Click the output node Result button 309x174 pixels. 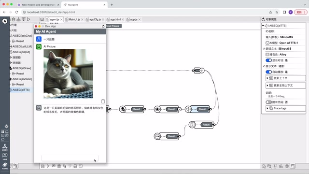pyautogui.click(x=206, y=125)
